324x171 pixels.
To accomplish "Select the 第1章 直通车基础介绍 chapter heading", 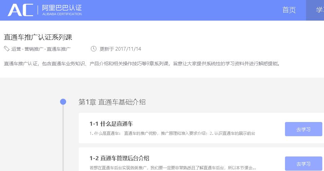I will [112, 102].
